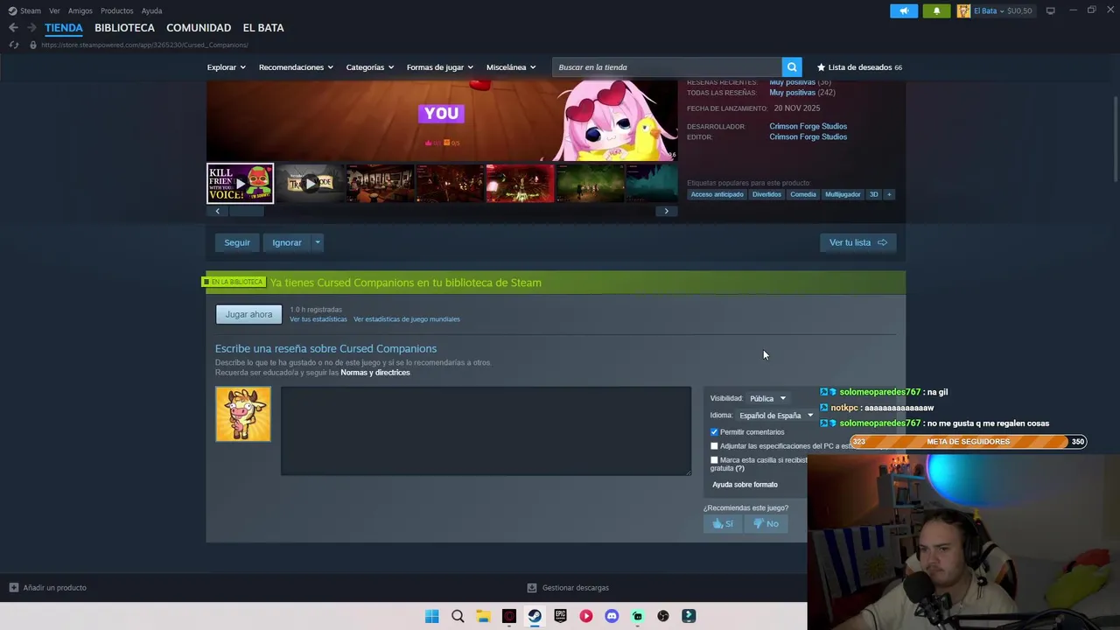Expand the Recomendaciones menu
This screenshot has height=630, width=1120.
pos(296,67)
